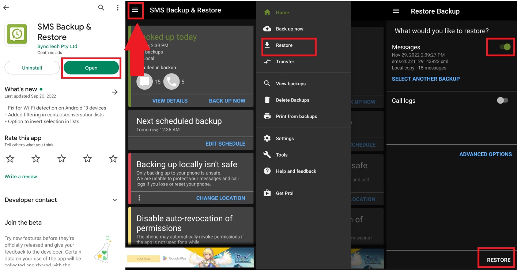Click the Write a review link
Screen dimensions: 517x270
point(21,176)
